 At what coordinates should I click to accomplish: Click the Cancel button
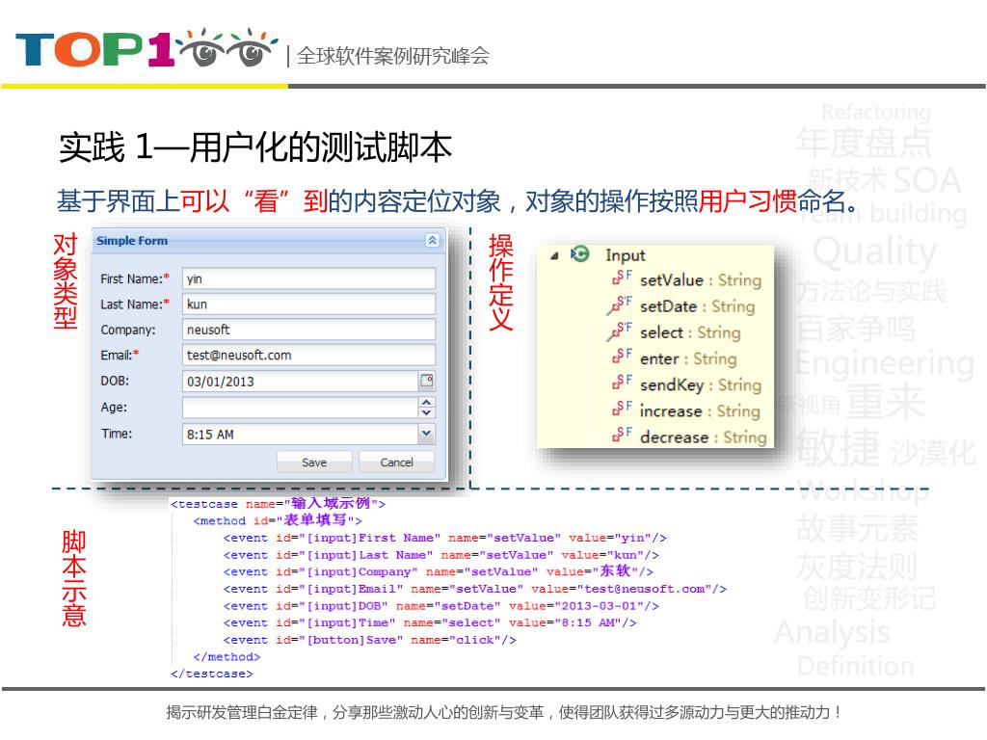(396, 462)
